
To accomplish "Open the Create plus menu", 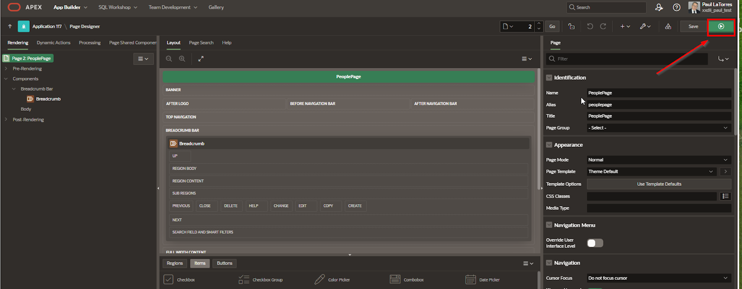I will [625, 26].
